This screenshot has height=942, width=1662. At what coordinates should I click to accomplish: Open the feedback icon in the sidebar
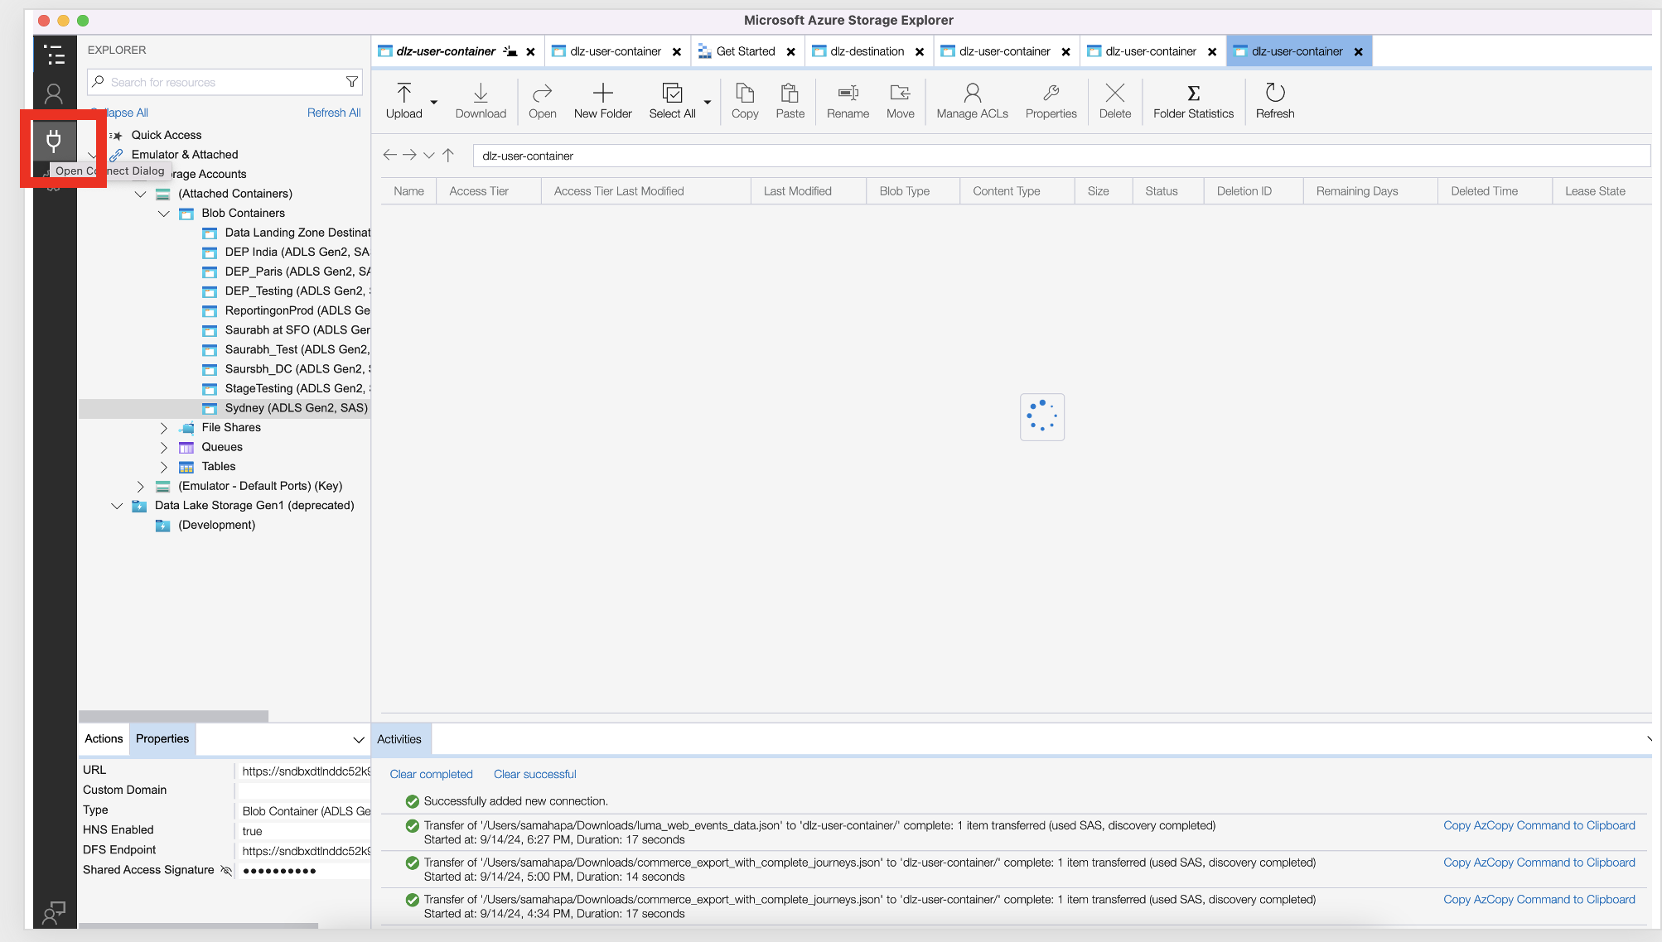[x=54, y=912]
